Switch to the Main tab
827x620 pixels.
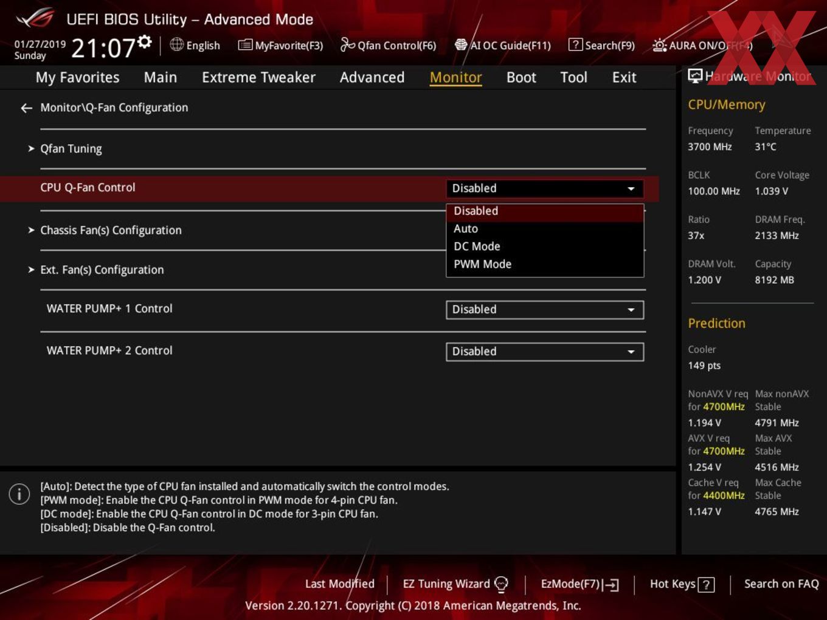point(161,78)
